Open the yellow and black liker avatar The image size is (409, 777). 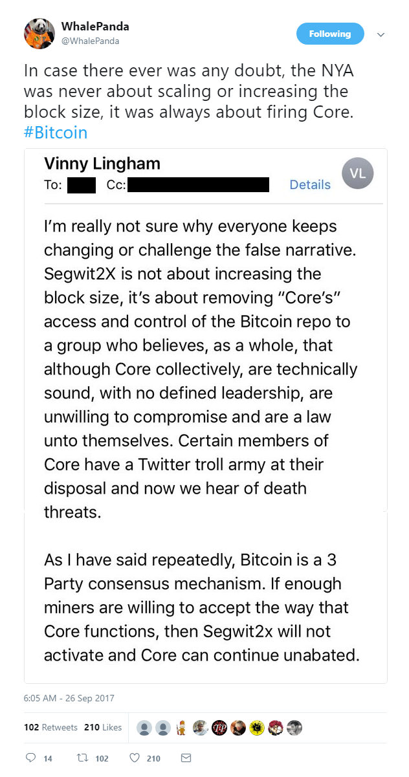click(x=257, y=728)
